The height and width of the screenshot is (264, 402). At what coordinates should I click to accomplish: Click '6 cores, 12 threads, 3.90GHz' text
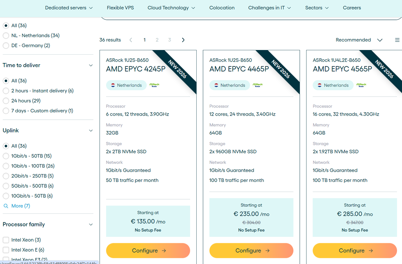(x=137, y=114)
